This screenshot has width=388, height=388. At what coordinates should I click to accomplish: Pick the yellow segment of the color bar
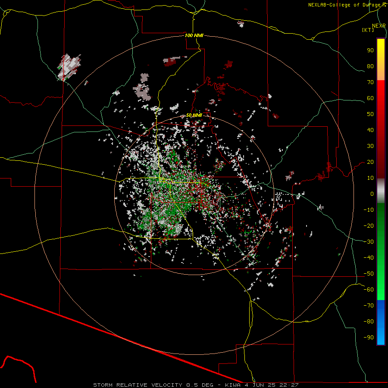point(381,59)
